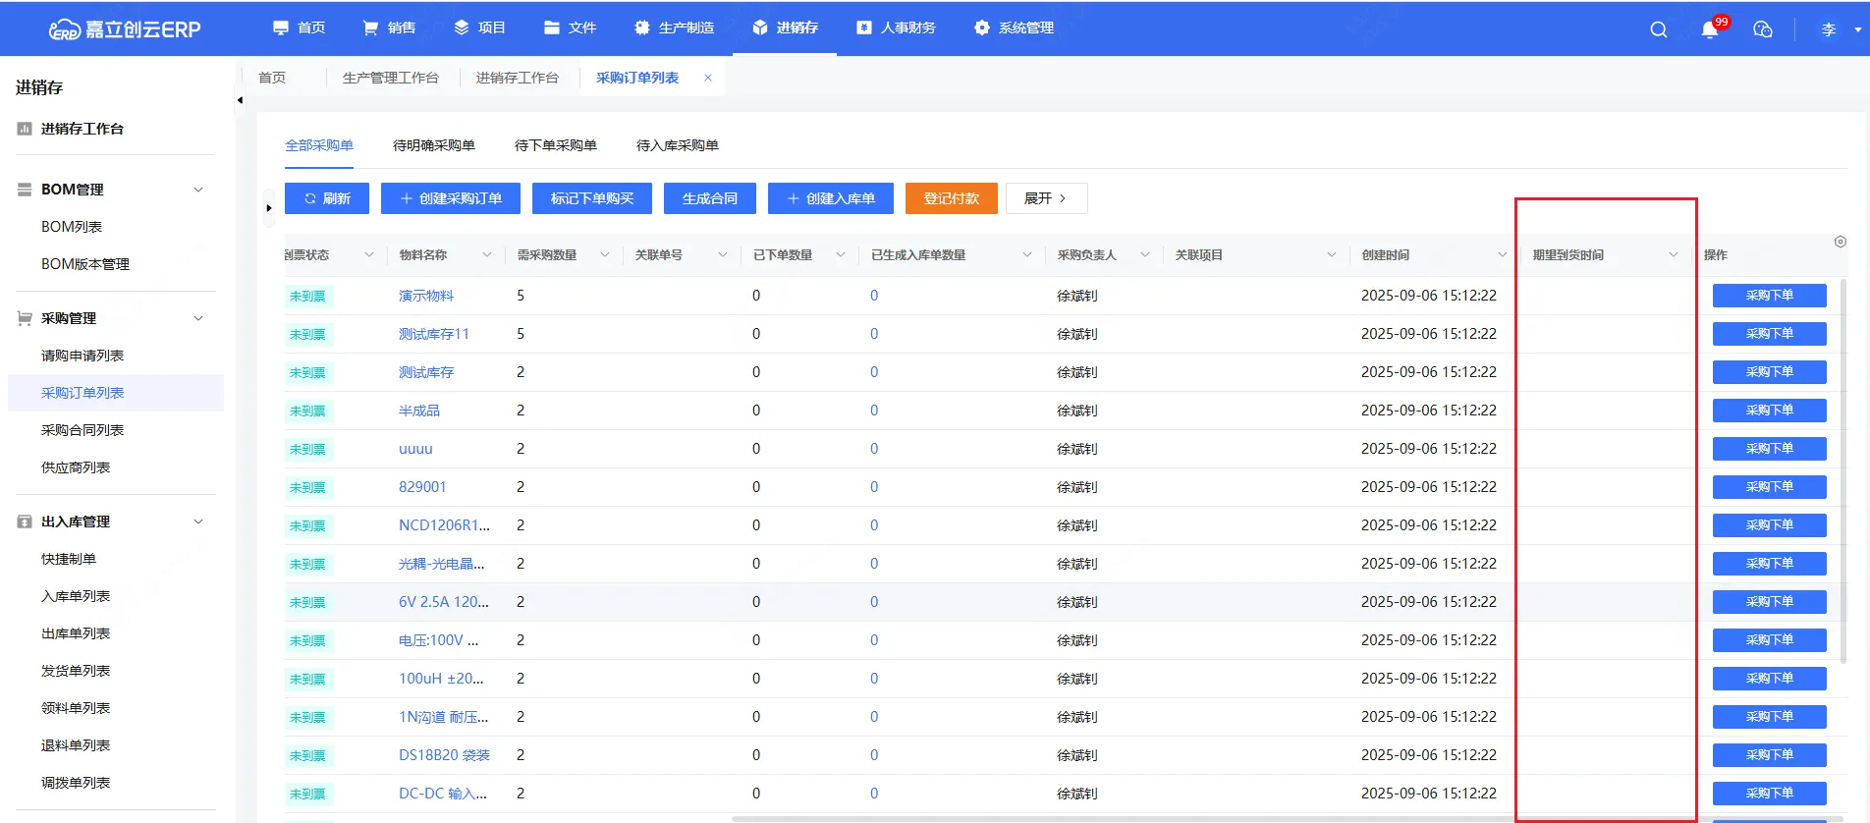Open the global search magnifier icon
Viewport: 1870px width, 823px height.
(x=1658, y=29)
